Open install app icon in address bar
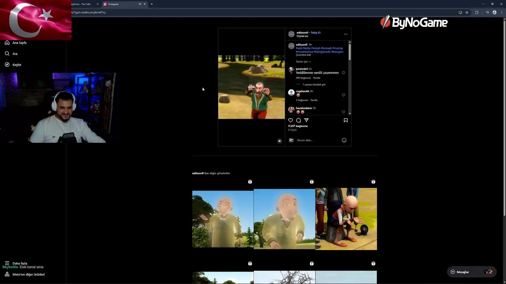 [460, 12]
